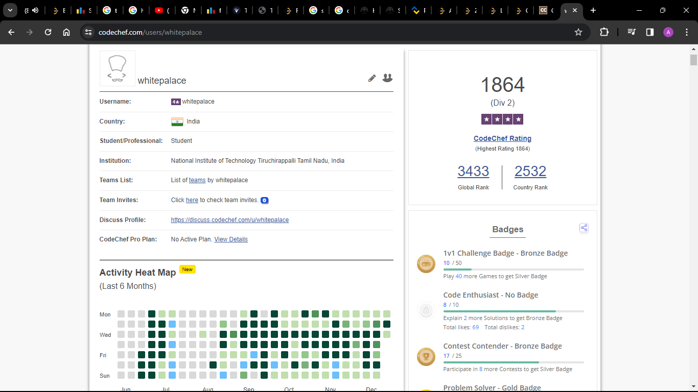Bookmark this page with the star icon
The image size is (698, 392).
coord(578,32)
